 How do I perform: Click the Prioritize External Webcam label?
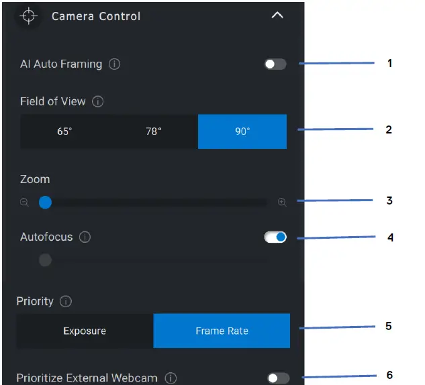click(87, 378)
